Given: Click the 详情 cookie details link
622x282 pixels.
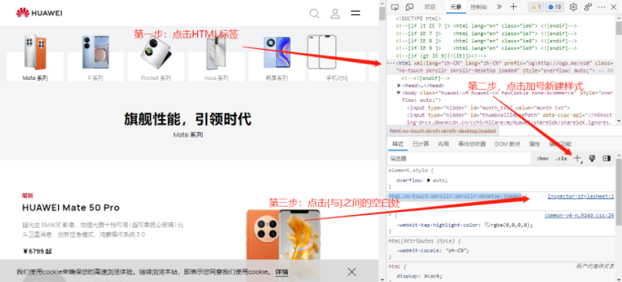Looking at the screenshot, I should [282, 272].
